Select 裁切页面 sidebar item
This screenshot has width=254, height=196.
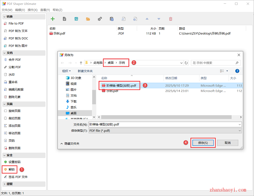click(x=15, y=118)
